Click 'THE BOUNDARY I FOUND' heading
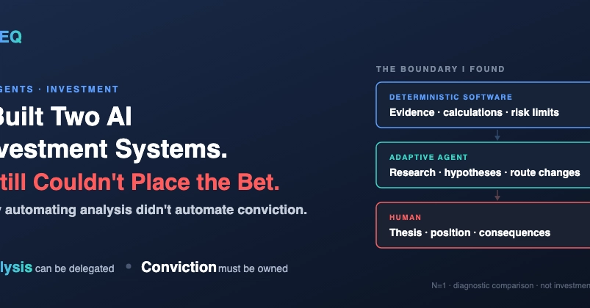Image resolution: width=590 pixels, height=308 pixels. coord(440,69)
